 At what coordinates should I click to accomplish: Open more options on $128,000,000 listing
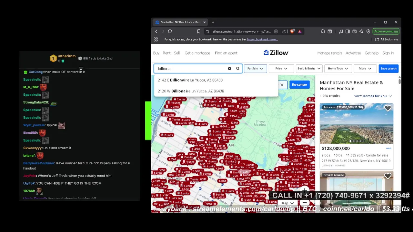point(388,149)
